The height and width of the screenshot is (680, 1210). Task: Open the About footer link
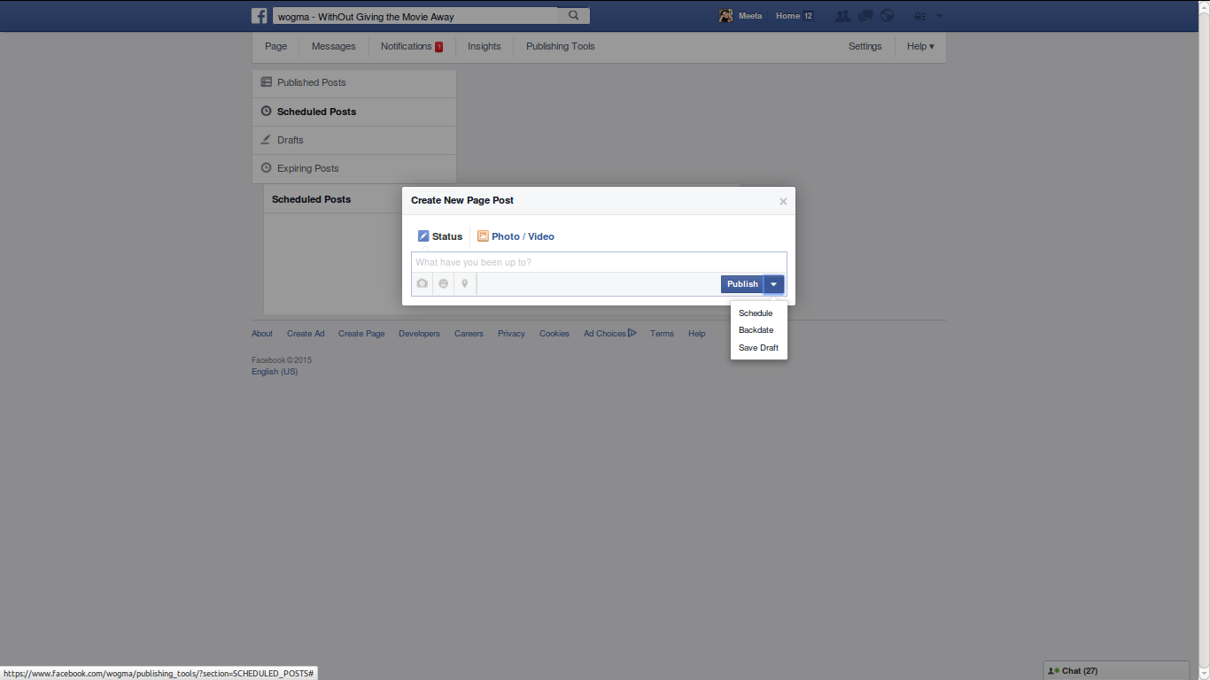pos(262,334)
